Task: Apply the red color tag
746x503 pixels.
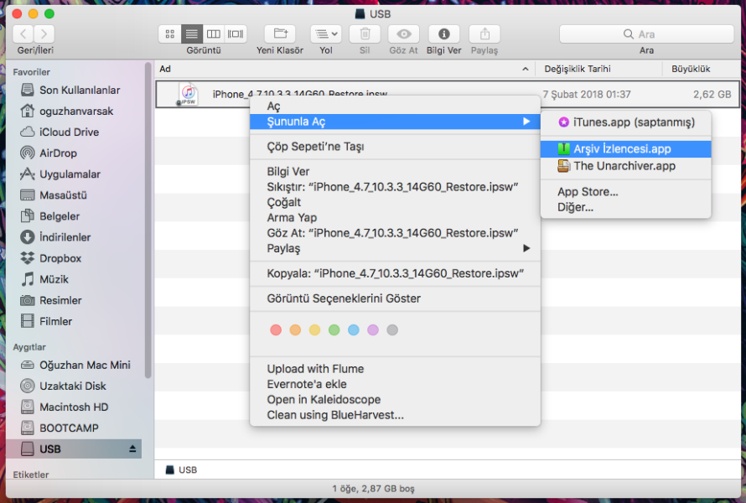Action: (x=276, y=330)
